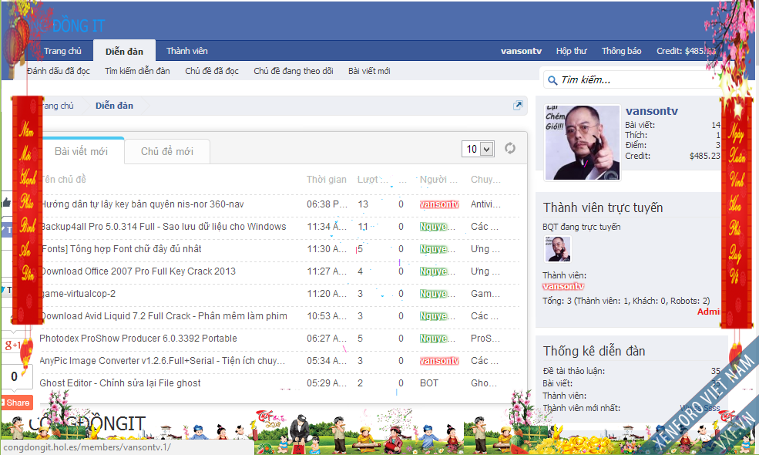Open the Diễn đàn navigation tab
This screenshot has height=455, width=759.
tap(124, 51)
